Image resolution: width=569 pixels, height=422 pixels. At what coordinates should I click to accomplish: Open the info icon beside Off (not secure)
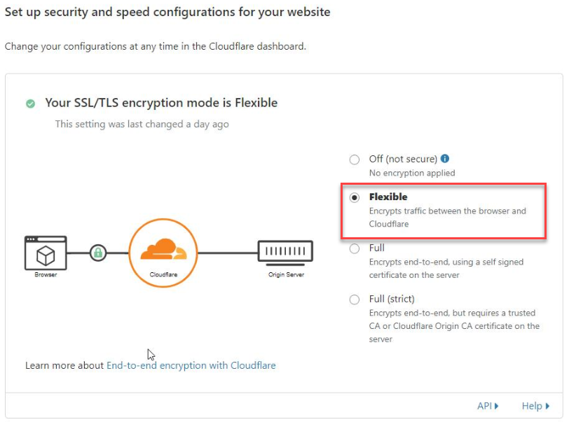coord(445,158)
